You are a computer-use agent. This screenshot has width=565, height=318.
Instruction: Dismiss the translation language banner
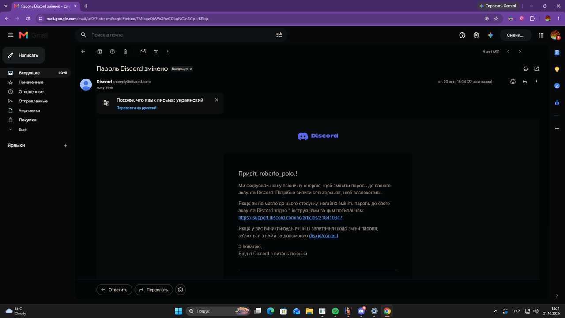[x=217, y=100]
